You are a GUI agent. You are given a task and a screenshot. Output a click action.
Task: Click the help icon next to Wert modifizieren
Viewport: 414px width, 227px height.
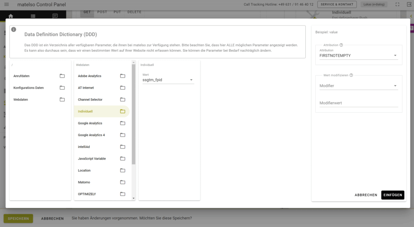click(351, 75)
